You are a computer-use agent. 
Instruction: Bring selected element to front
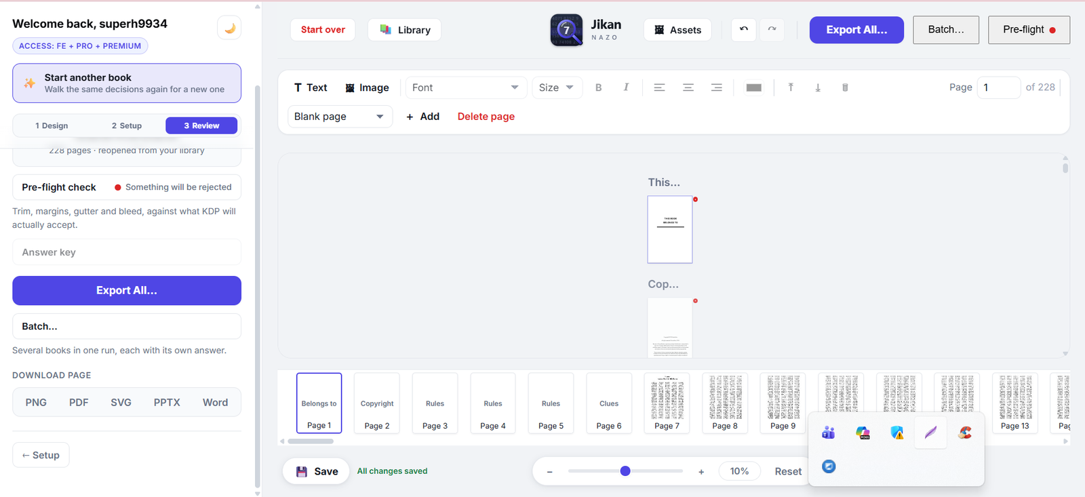791,87
